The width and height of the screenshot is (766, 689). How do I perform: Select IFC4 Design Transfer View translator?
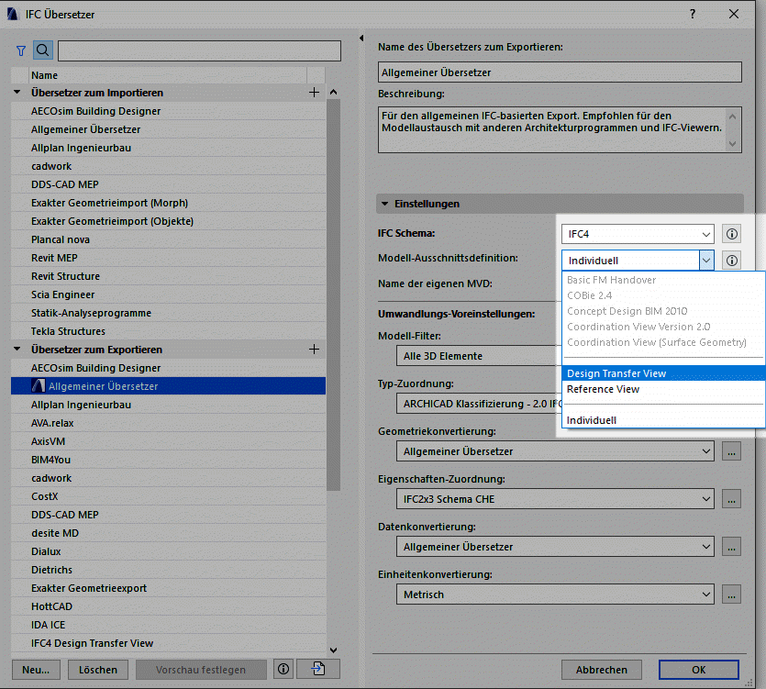point(169,643)
